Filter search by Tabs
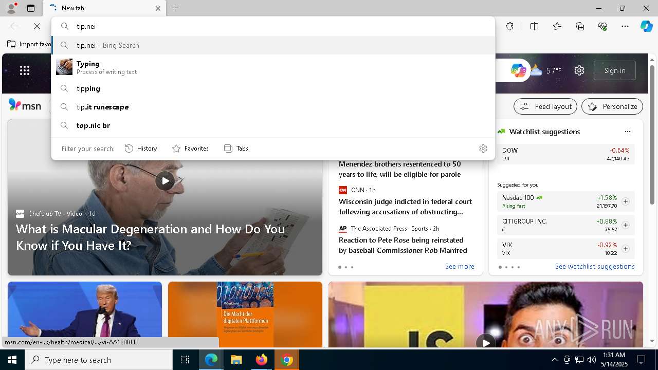This screenshot has width=658, height=370. point(236,149)
